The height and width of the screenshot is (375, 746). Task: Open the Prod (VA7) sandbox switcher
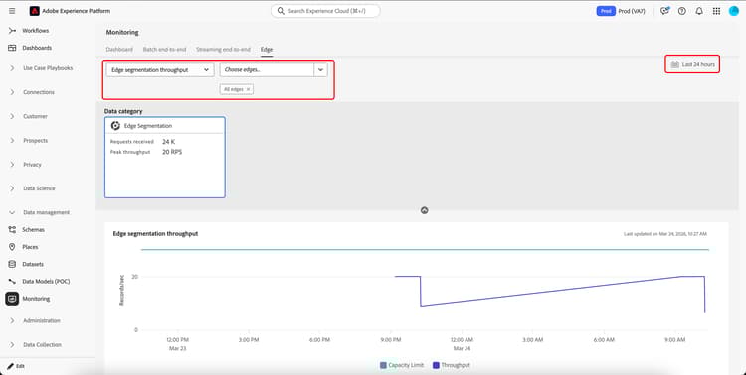tap(632, 11)
